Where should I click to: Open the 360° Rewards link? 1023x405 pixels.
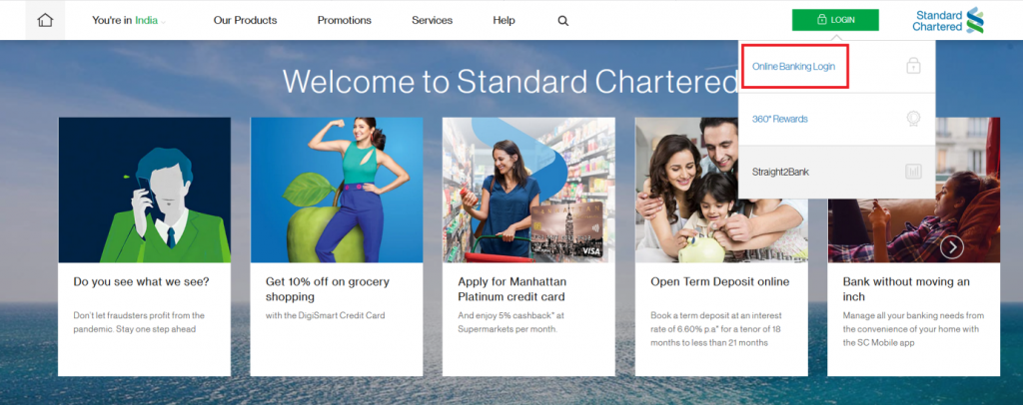(779, 119)
